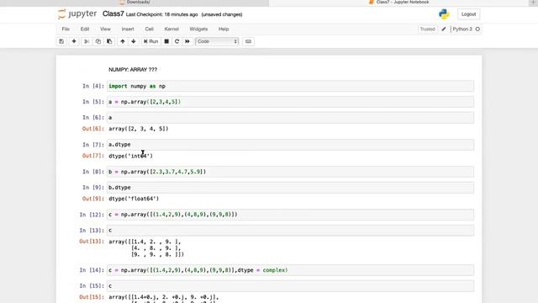Screen dimensions: 538x303
Task: Restart kernel and run all icon
Action: click(x=187, y=41)
